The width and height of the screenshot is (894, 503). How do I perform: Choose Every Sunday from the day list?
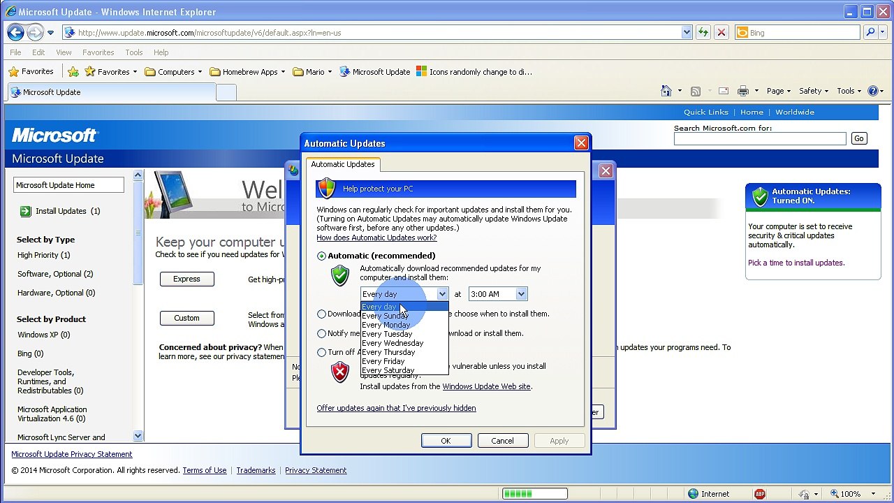[404, 316]
